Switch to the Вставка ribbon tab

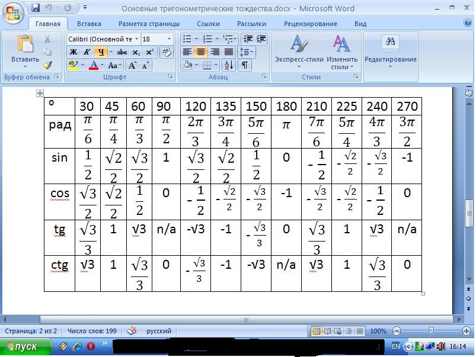(x=89, y=24)
